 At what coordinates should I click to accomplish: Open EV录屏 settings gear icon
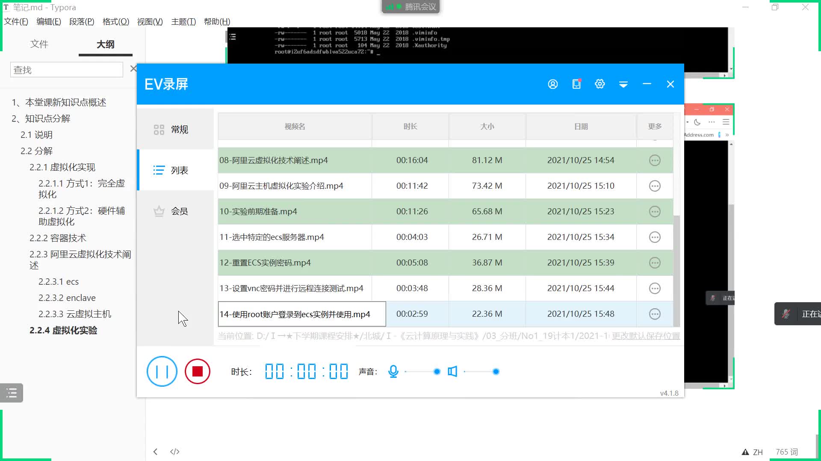click(600, 84)
